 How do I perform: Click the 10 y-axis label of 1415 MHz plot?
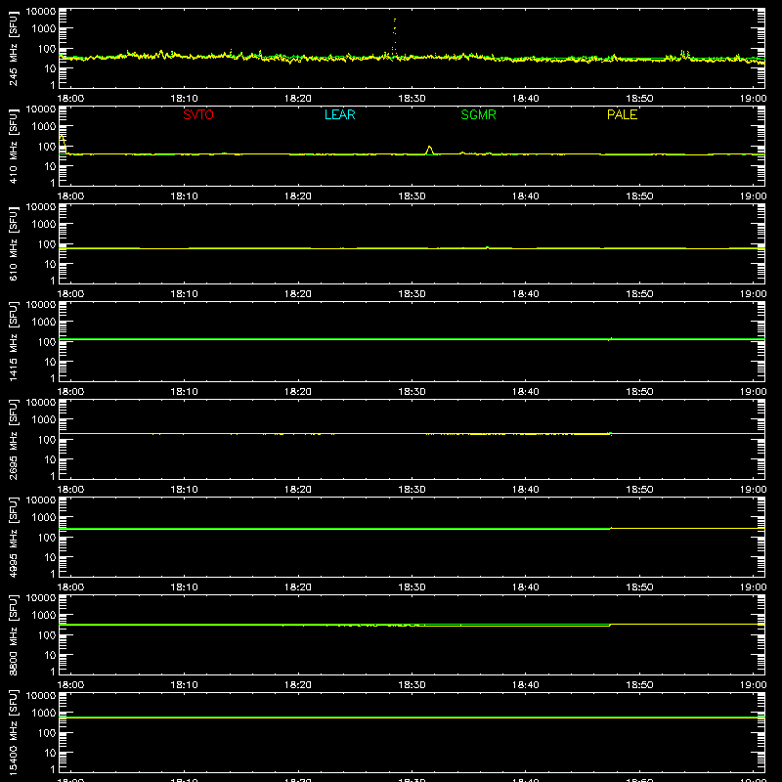point(50,362)
